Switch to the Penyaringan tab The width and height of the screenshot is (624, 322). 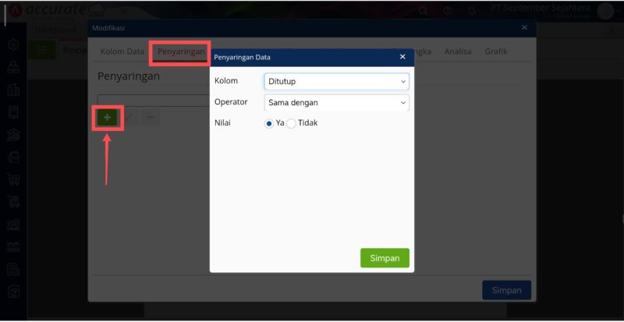pyautogui.click(x=180, y=51)
